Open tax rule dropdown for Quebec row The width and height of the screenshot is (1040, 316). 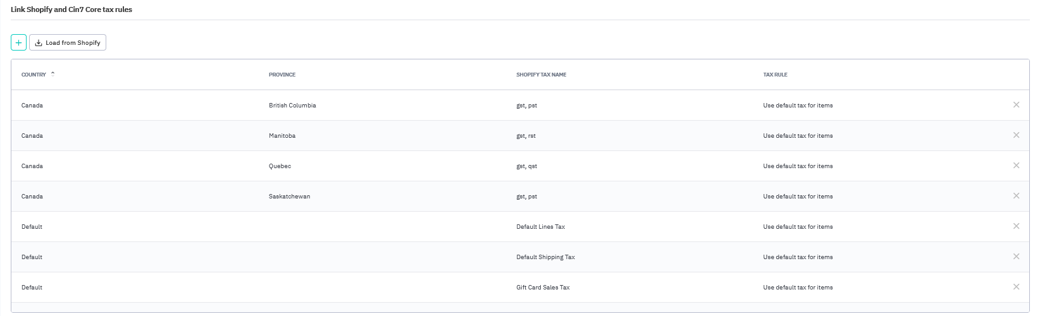coord(798,166)
